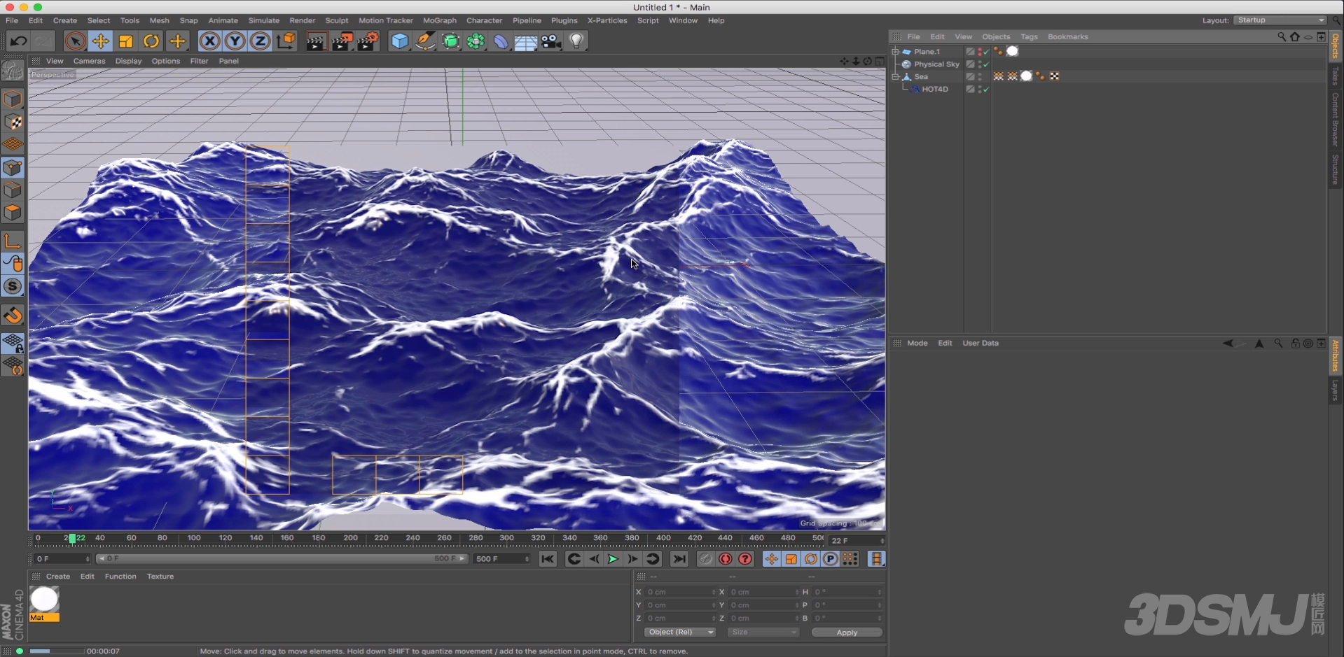This screenshot has height=657, width=1344.
Task: Toggle scale keyframe recording
Action: [x=791, y=558]
